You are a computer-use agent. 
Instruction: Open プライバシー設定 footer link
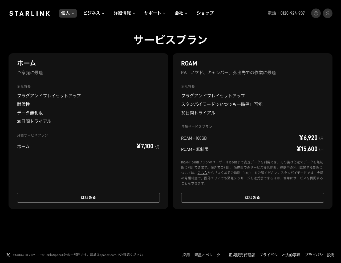pos(320,255)
